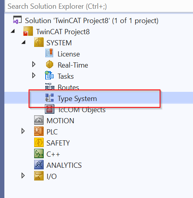Screen dimensions: 193x198
Task: Expand the Tasks node
Action: (34, 76)
